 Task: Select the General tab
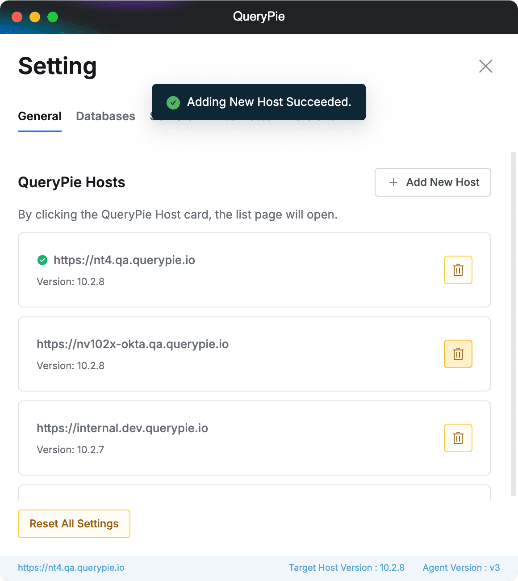point(40,116)
